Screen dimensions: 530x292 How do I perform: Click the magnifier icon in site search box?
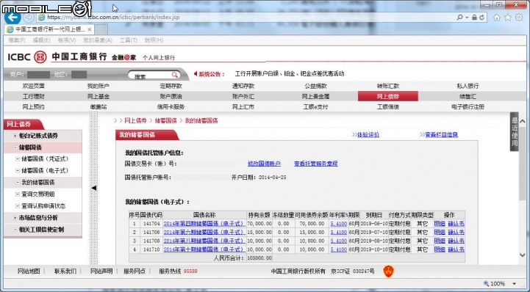[175, 75]
